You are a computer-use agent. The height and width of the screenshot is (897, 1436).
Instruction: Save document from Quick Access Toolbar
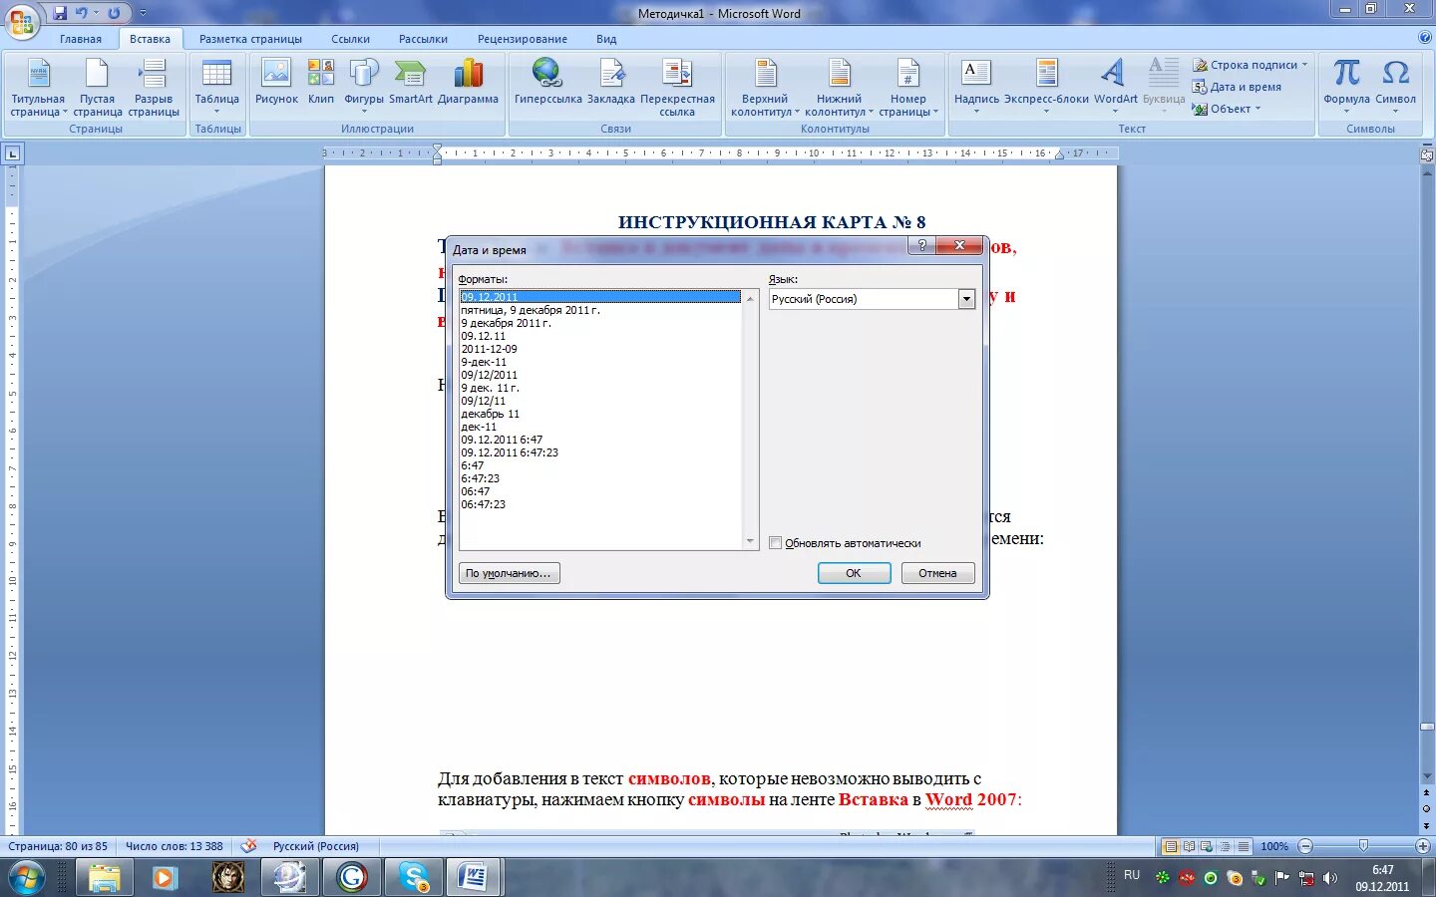(x=60, y=13)
